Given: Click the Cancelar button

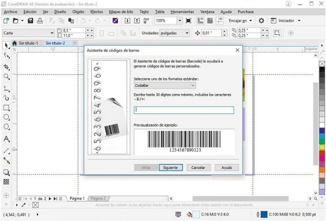Looking at the screenshot, I should [198, 167].
